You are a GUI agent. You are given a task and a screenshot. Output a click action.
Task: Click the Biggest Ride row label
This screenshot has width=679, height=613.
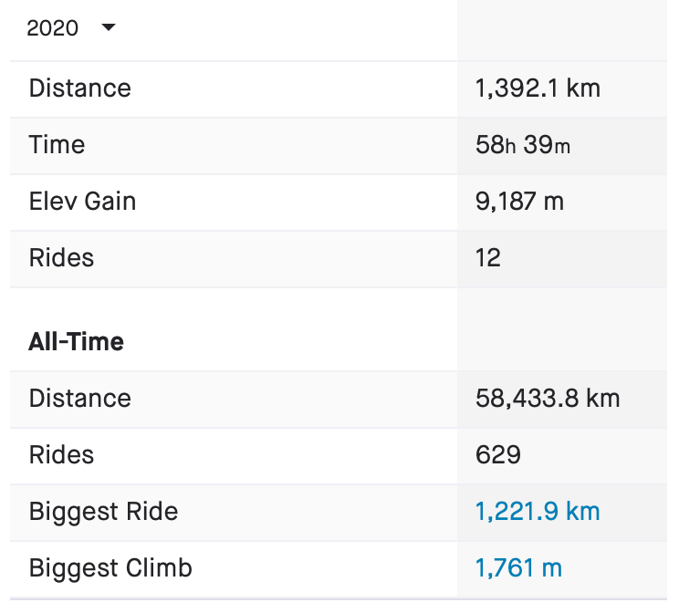click(103, 512)
